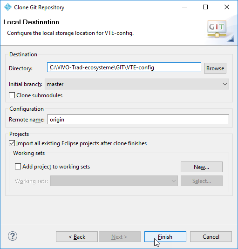
Task: Click the master branch combo arrow
Action: click(225, 84)
